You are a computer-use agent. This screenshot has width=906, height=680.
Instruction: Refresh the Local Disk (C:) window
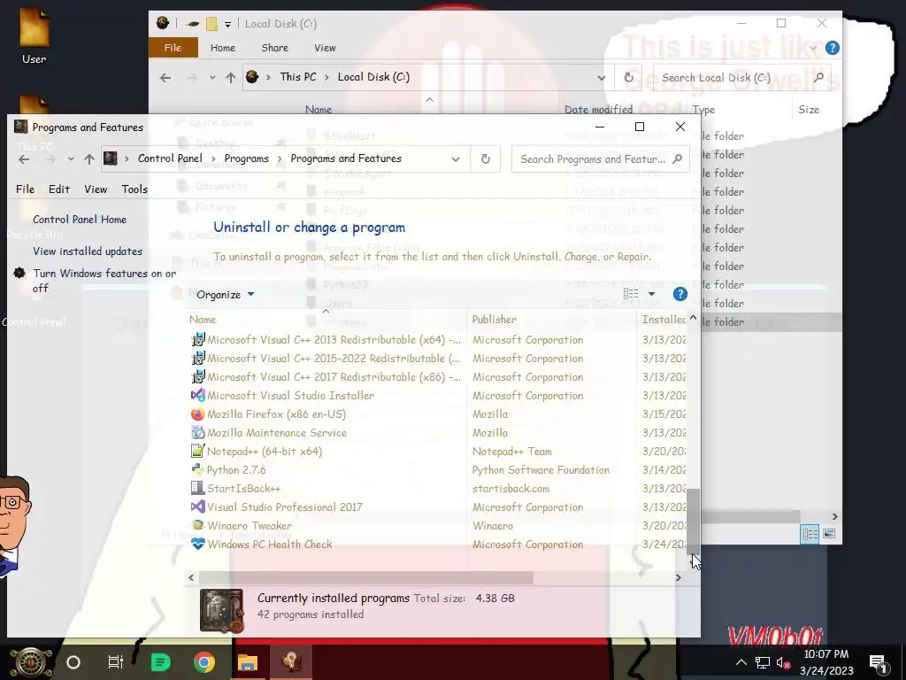(x=629, y=78)
